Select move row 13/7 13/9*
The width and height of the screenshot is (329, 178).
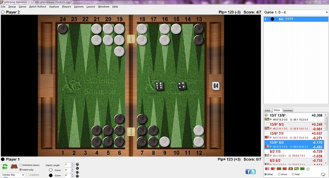(294, 117)
